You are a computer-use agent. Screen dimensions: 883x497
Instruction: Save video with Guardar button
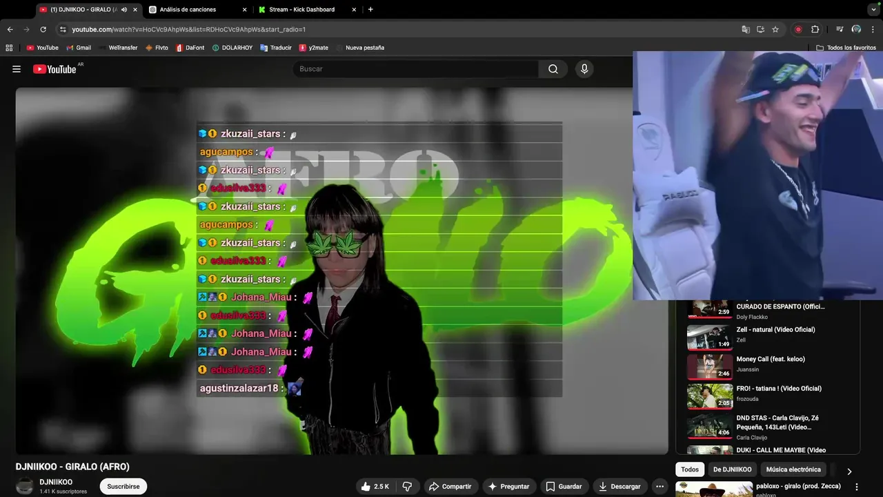(x=564, y=487)
